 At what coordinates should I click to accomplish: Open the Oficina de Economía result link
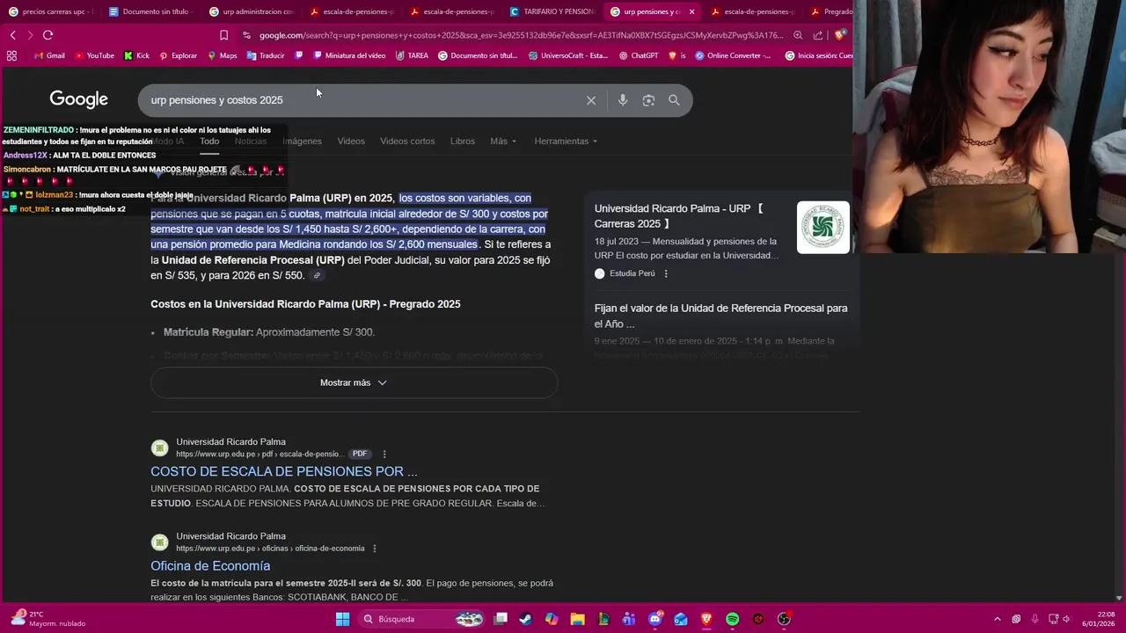point(210,566)
